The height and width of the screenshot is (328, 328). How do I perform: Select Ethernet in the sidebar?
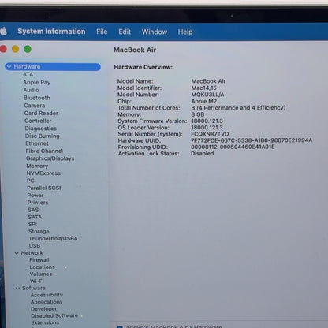click(37, 143)
